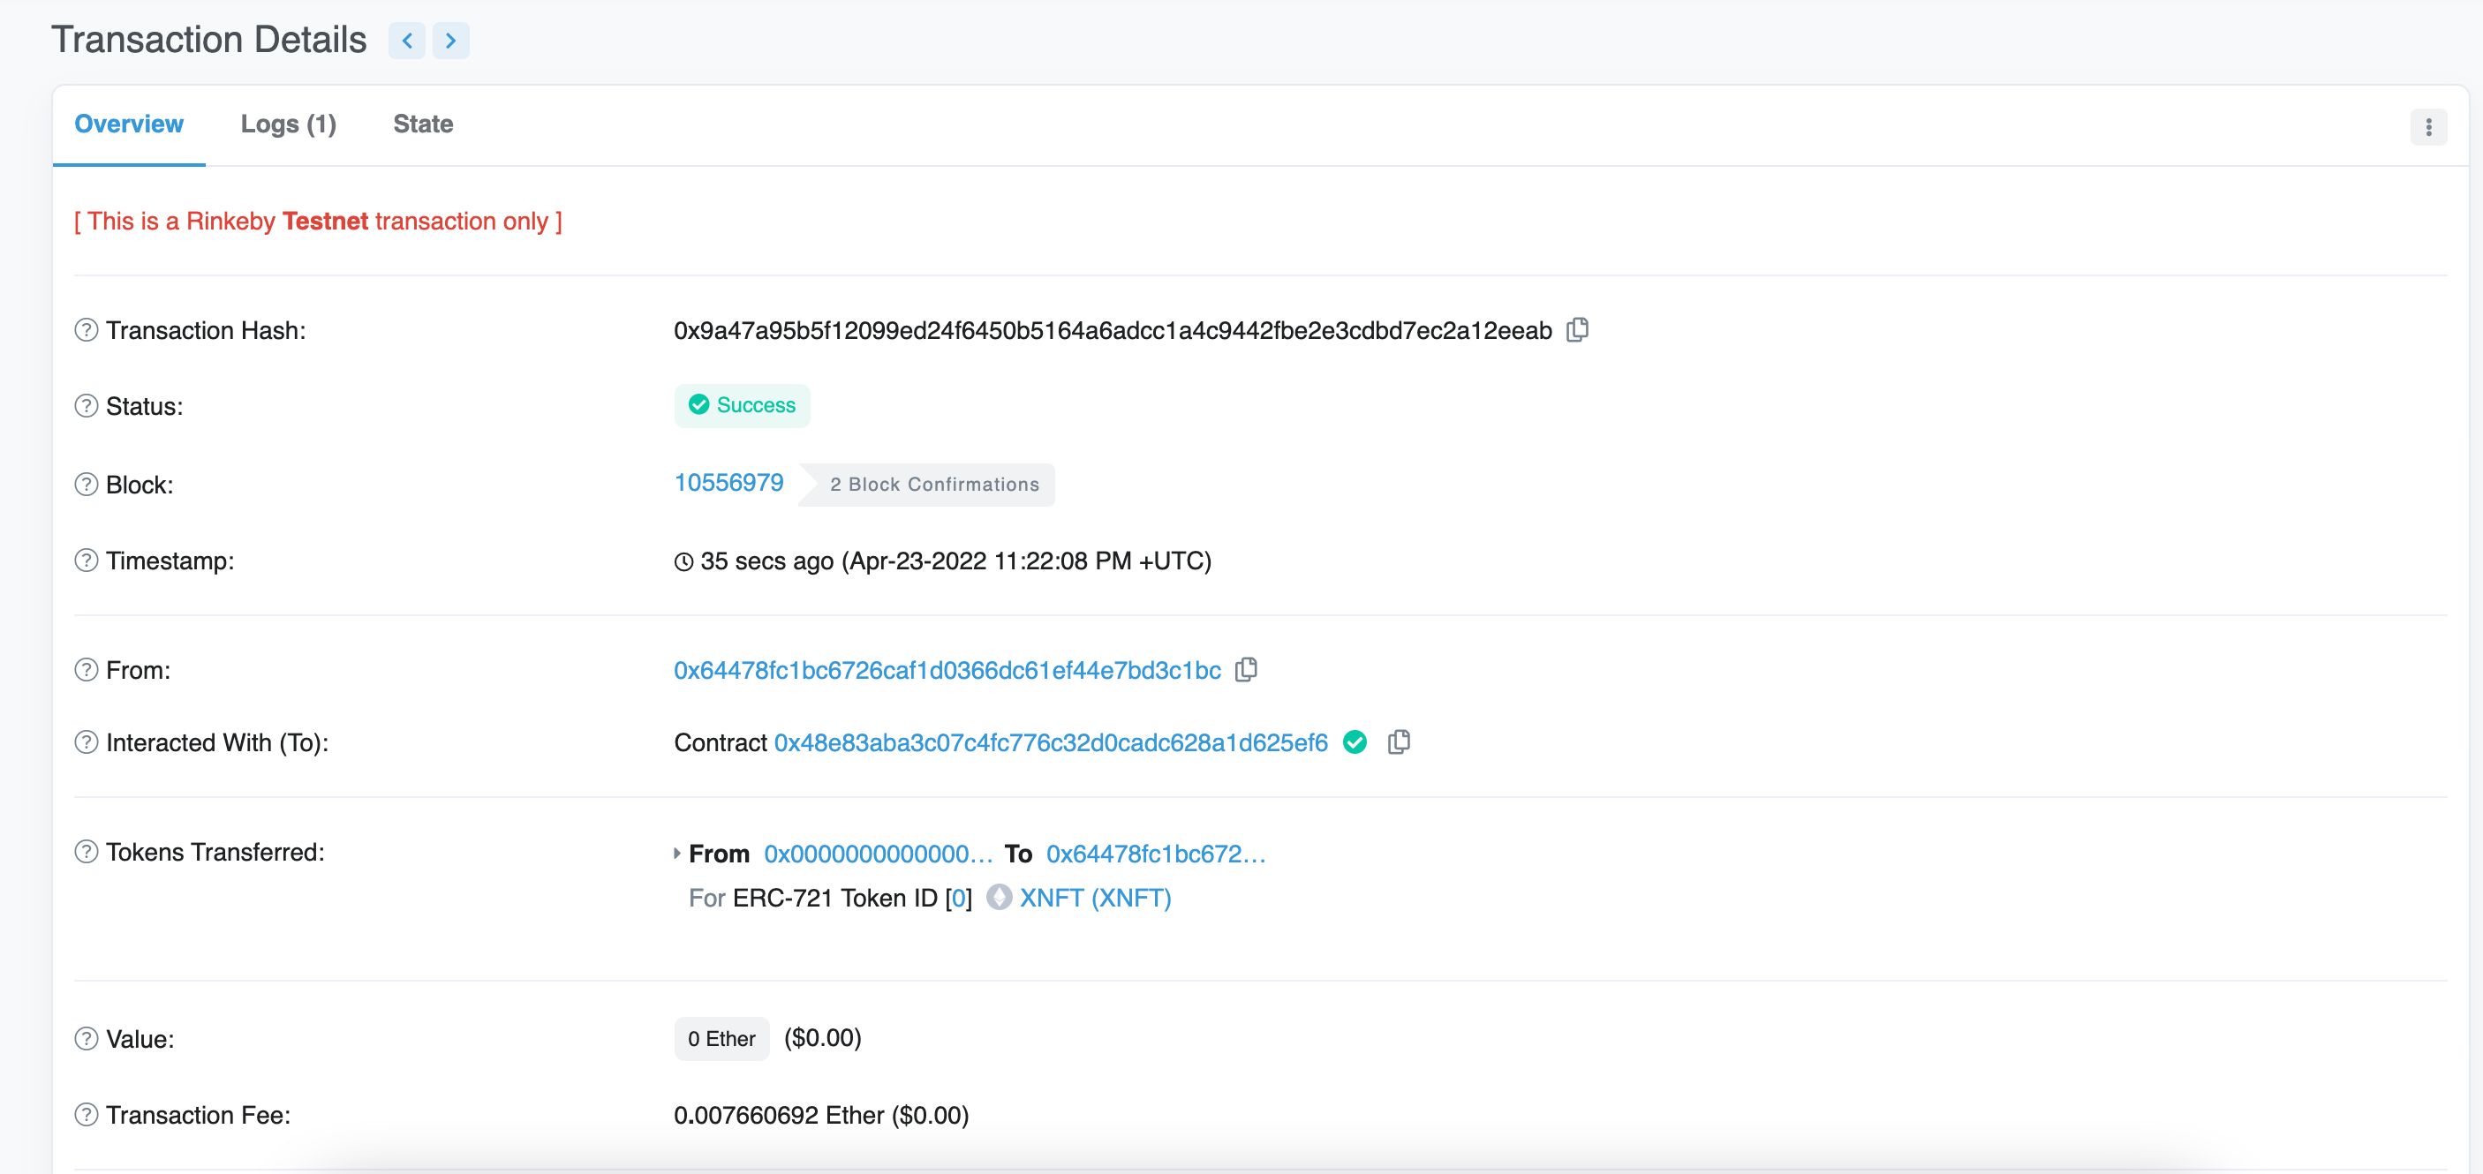Copy the From address to clipboard
The width and height of the screenshot is (2483, 1174).
1246,669
